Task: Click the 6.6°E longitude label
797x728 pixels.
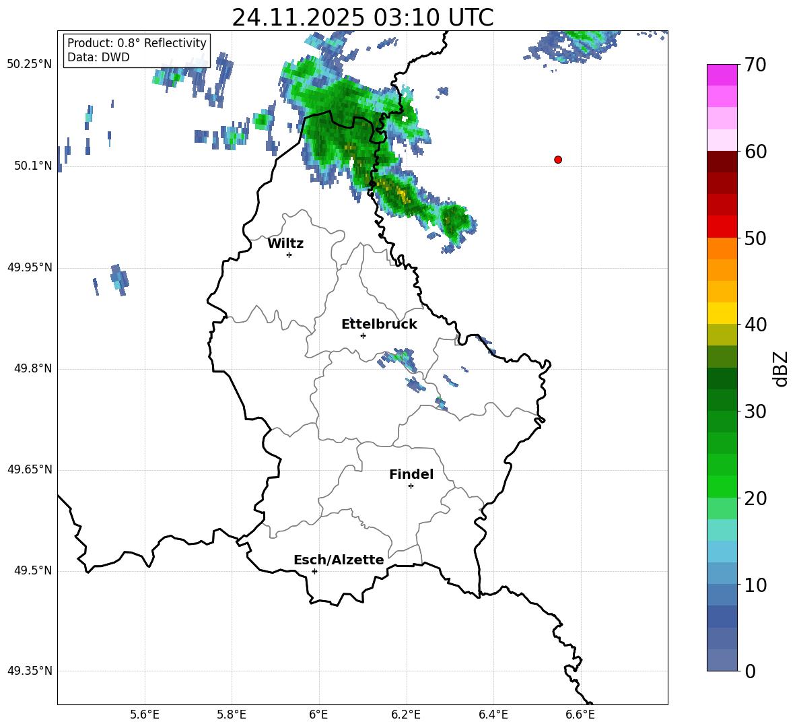Action: click(580, 715)
